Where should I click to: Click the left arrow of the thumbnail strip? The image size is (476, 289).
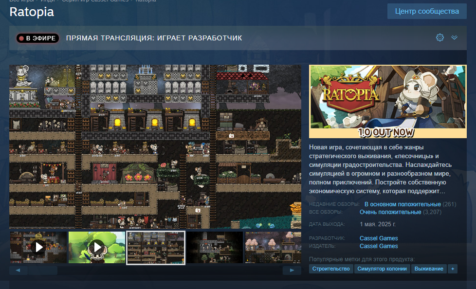[18, 270]
